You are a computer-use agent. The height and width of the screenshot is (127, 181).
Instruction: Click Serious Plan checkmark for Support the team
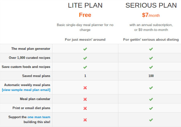(151, 120)
